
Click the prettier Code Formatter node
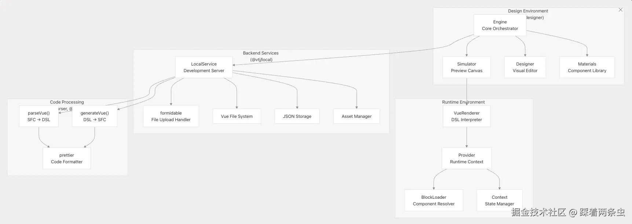click(x=66, y=158)
